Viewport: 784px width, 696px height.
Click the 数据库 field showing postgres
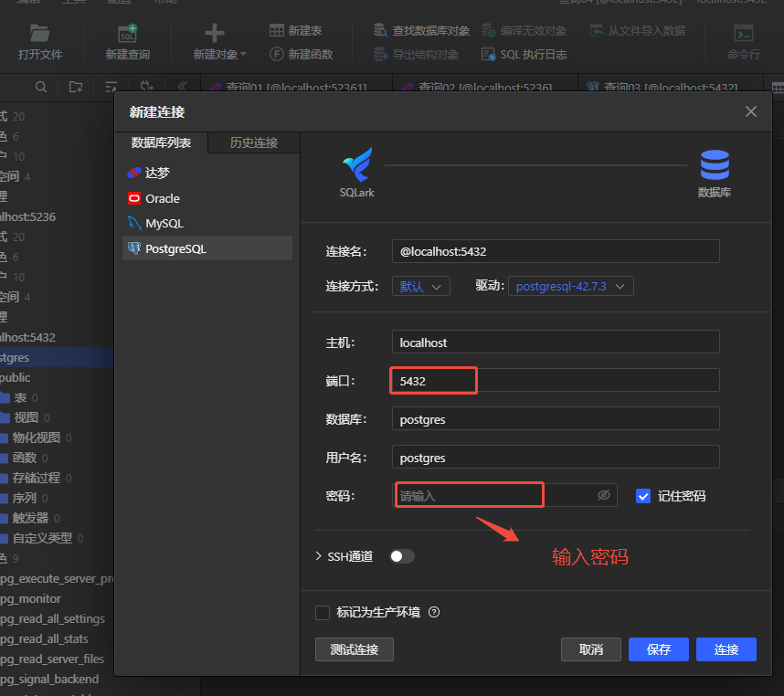(556, 419)
